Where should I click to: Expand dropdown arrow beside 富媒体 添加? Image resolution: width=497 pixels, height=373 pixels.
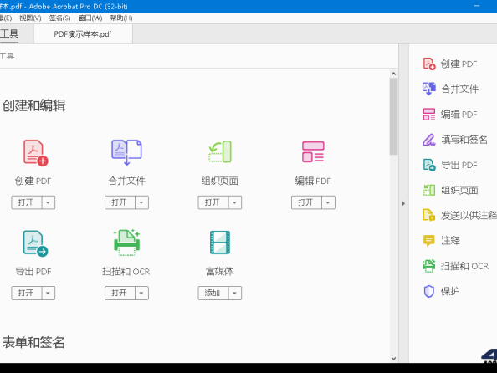(235, 294)
